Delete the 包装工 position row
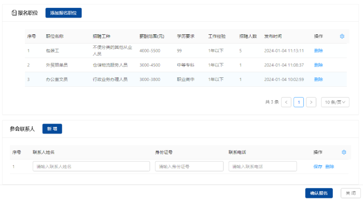Viewport: 363px width, 200px height. tap(318, 50)
